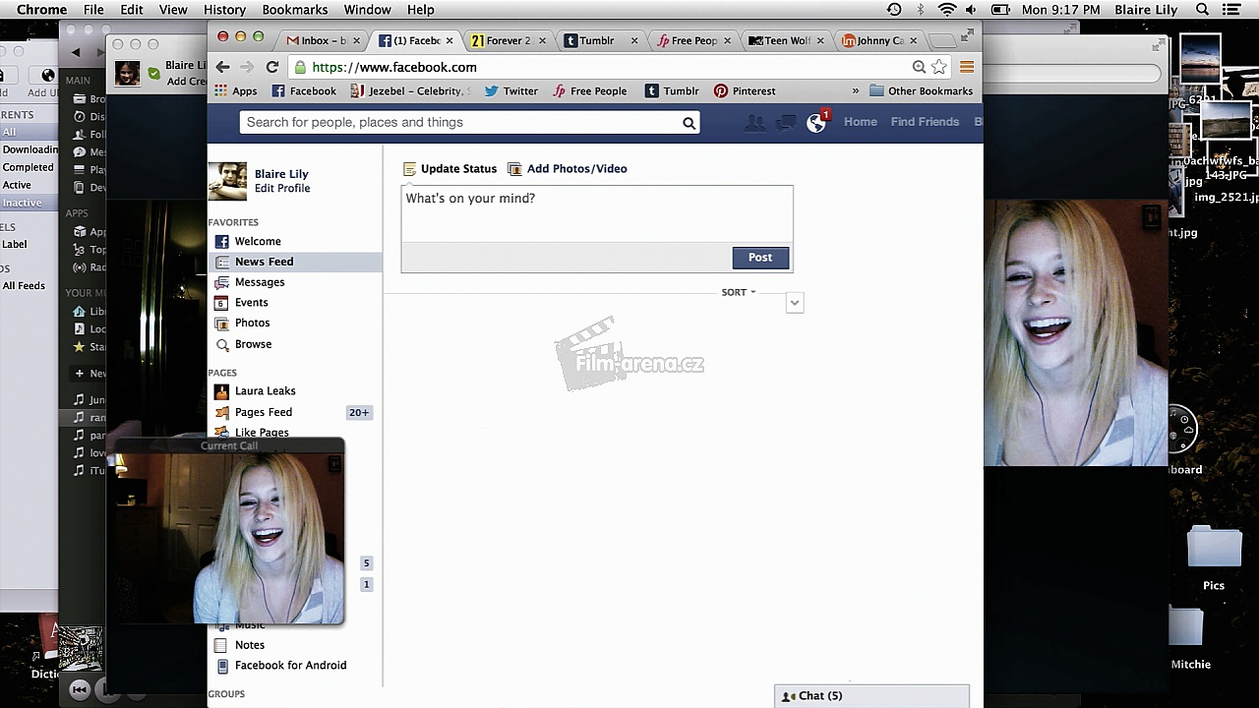Image resolution: width=1259 pixels, height=708 pixels.
Task: Click the Edit Profile link
Action: click(282, 189)
